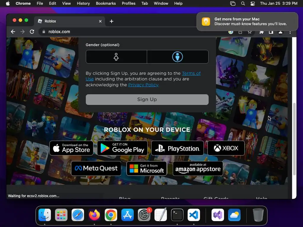The image size is (303, 227).
Task: Open the History menu
Action: [x=83, y=4]
